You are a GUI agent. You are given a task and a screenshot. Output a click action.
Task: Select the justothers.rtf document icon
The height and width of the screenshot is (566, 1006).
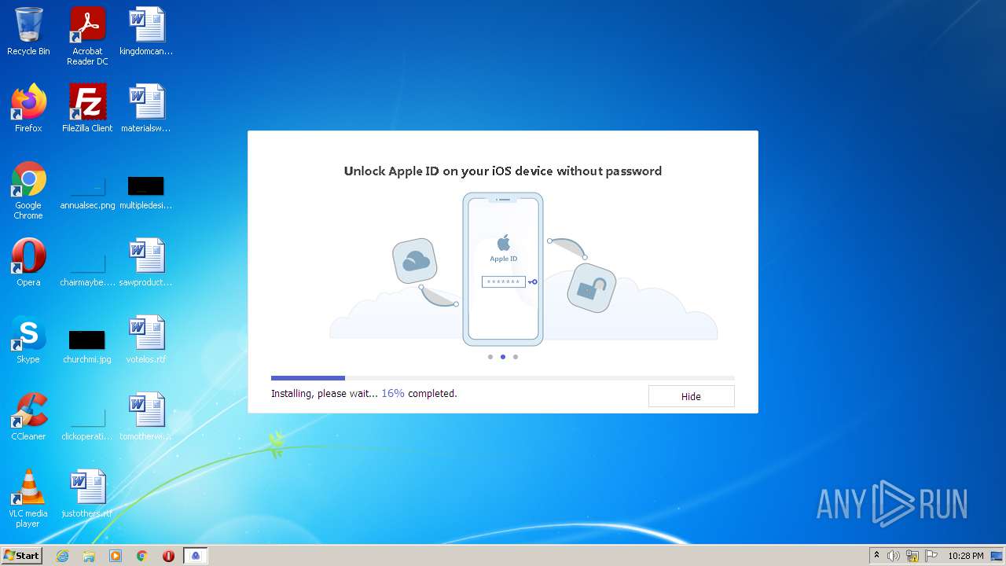pos(87,494)
